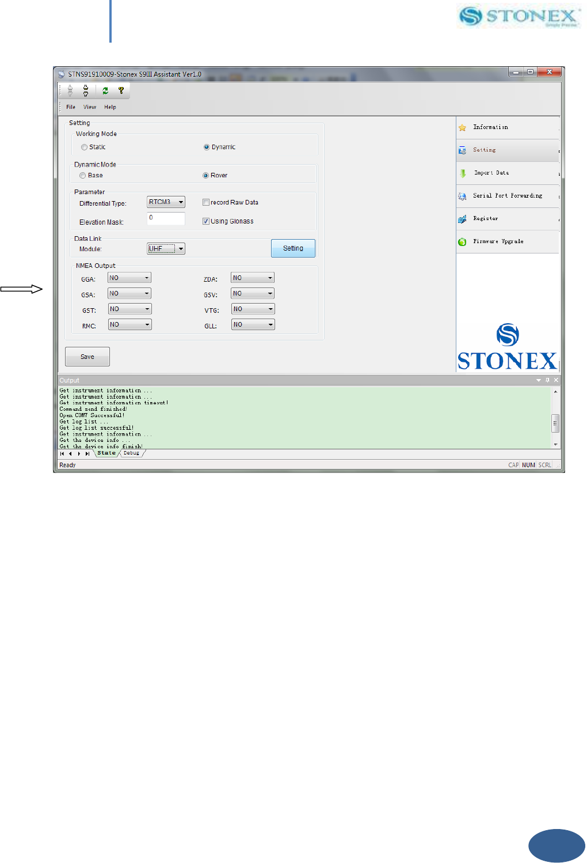The image size is (587, 863).
Task: Open Serial Port Forwarding page
Action: point(508,196)
